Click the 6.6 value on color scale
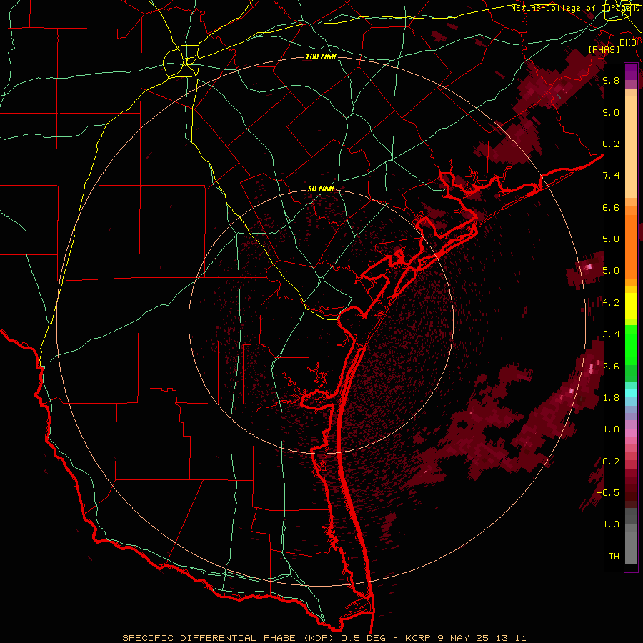Viewport: 643px width, 643px height. [611, 207]
